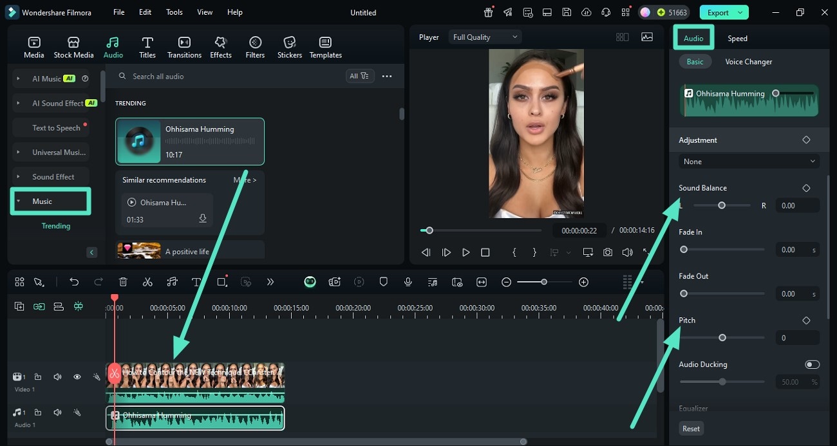
Task: Take a snapshot with the camera icon
Action: click(x=608, y=252)
